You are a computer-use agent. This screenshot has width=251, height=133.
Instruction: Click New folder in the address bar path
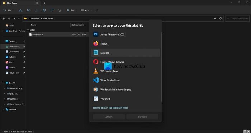(x=48, y=19)
